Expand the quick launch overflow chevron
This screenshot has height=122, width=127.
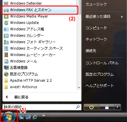tap(44, 115)
